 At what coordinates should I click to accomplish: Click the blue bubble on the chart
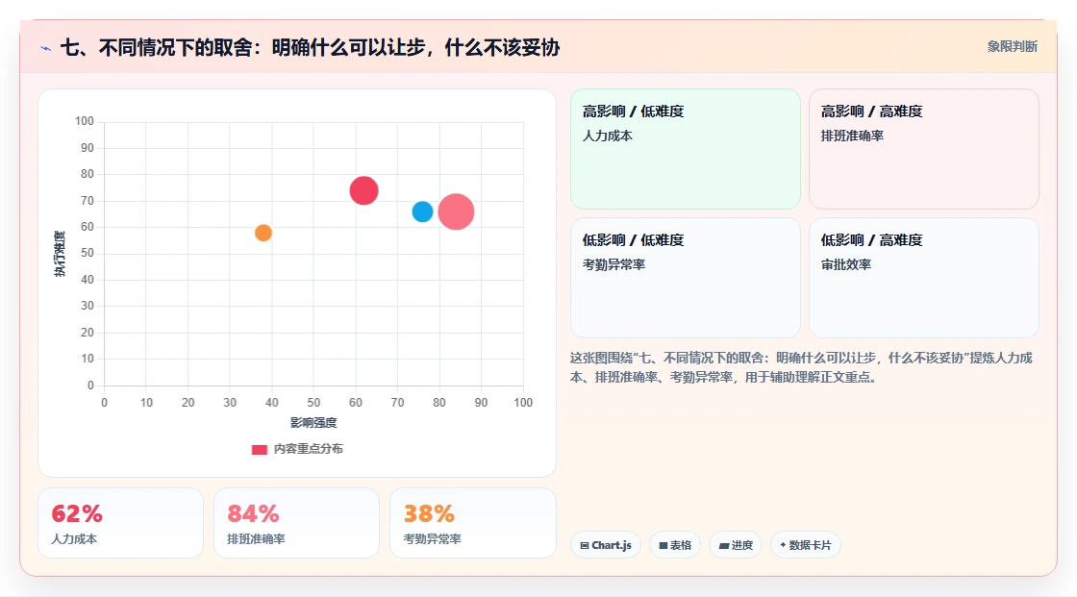click(x=422, y=211)
